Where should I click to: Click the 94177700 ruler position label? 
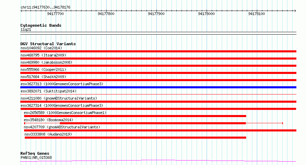point(55,14)
